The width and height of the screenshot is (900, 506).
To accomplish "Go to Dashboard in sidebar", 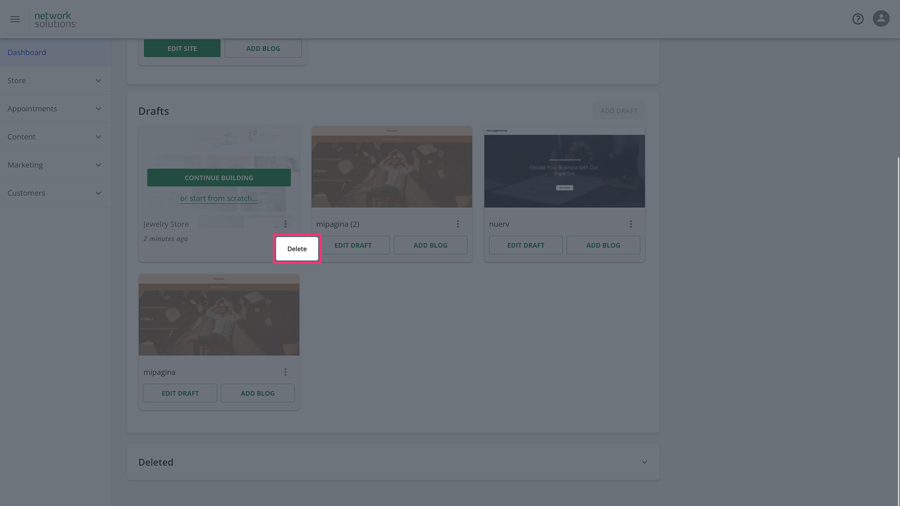I will tap(27, 52).
